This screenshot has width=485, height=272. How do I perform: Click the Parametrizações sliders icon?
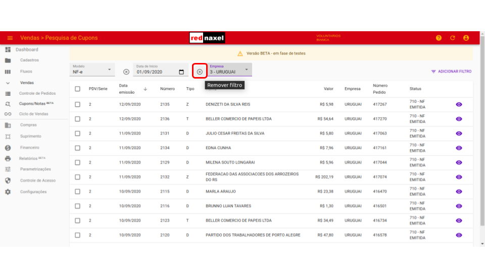click(8, 169)
